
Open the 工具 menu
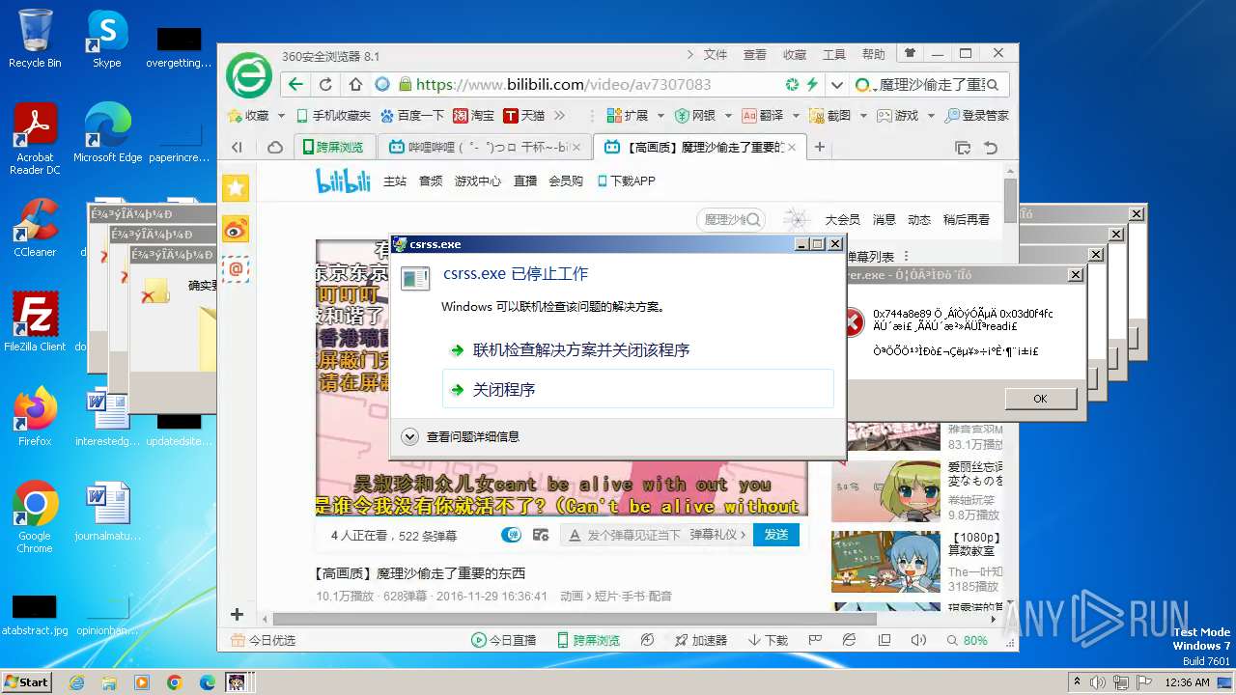tap(833, 55)
